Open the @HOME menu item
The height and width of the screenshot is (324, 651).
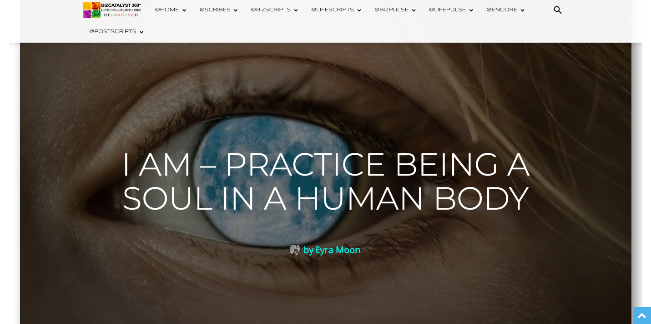point(167,10)
